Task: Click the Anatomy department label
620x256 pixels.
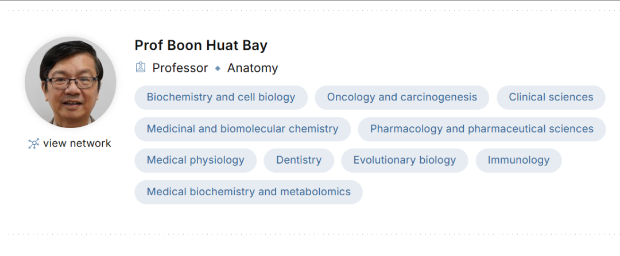Action: (x=253, y=68)
